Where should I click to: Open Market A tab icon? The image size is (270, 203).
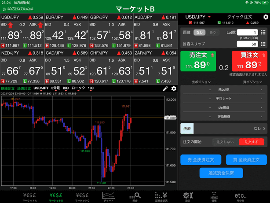click(x=29, y=197)
